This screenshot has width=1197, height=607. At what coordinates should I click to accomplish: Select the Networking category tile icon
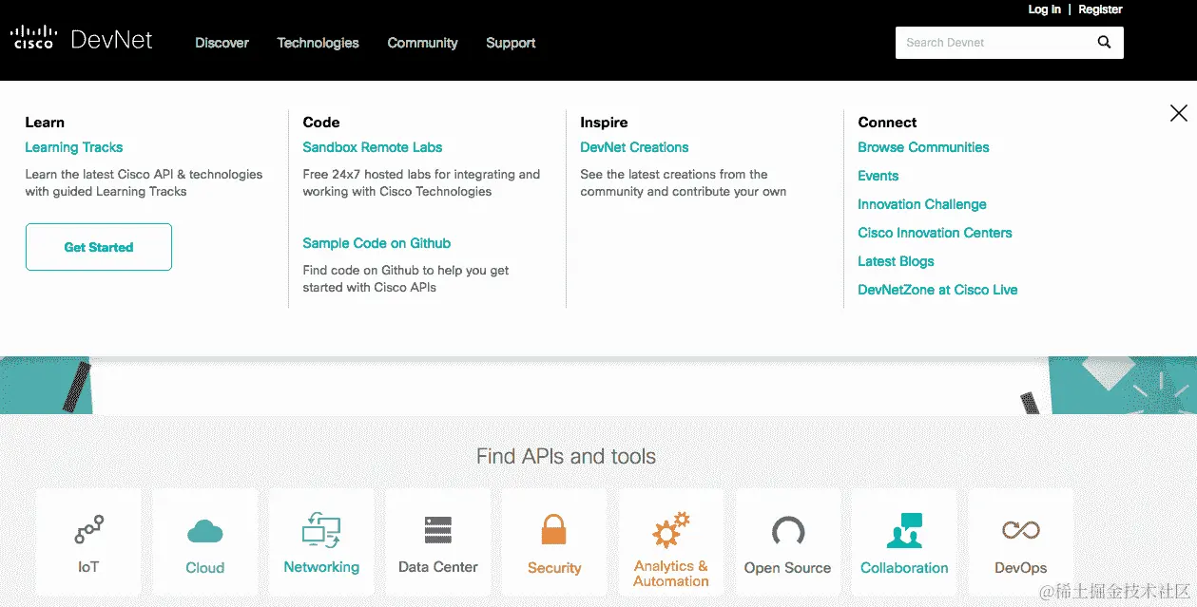pyautogui.click(x=321, y=530)
